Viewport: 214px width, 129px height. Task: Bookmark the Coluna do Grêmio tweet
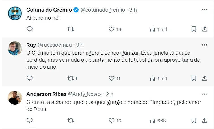tap(194, 29)
